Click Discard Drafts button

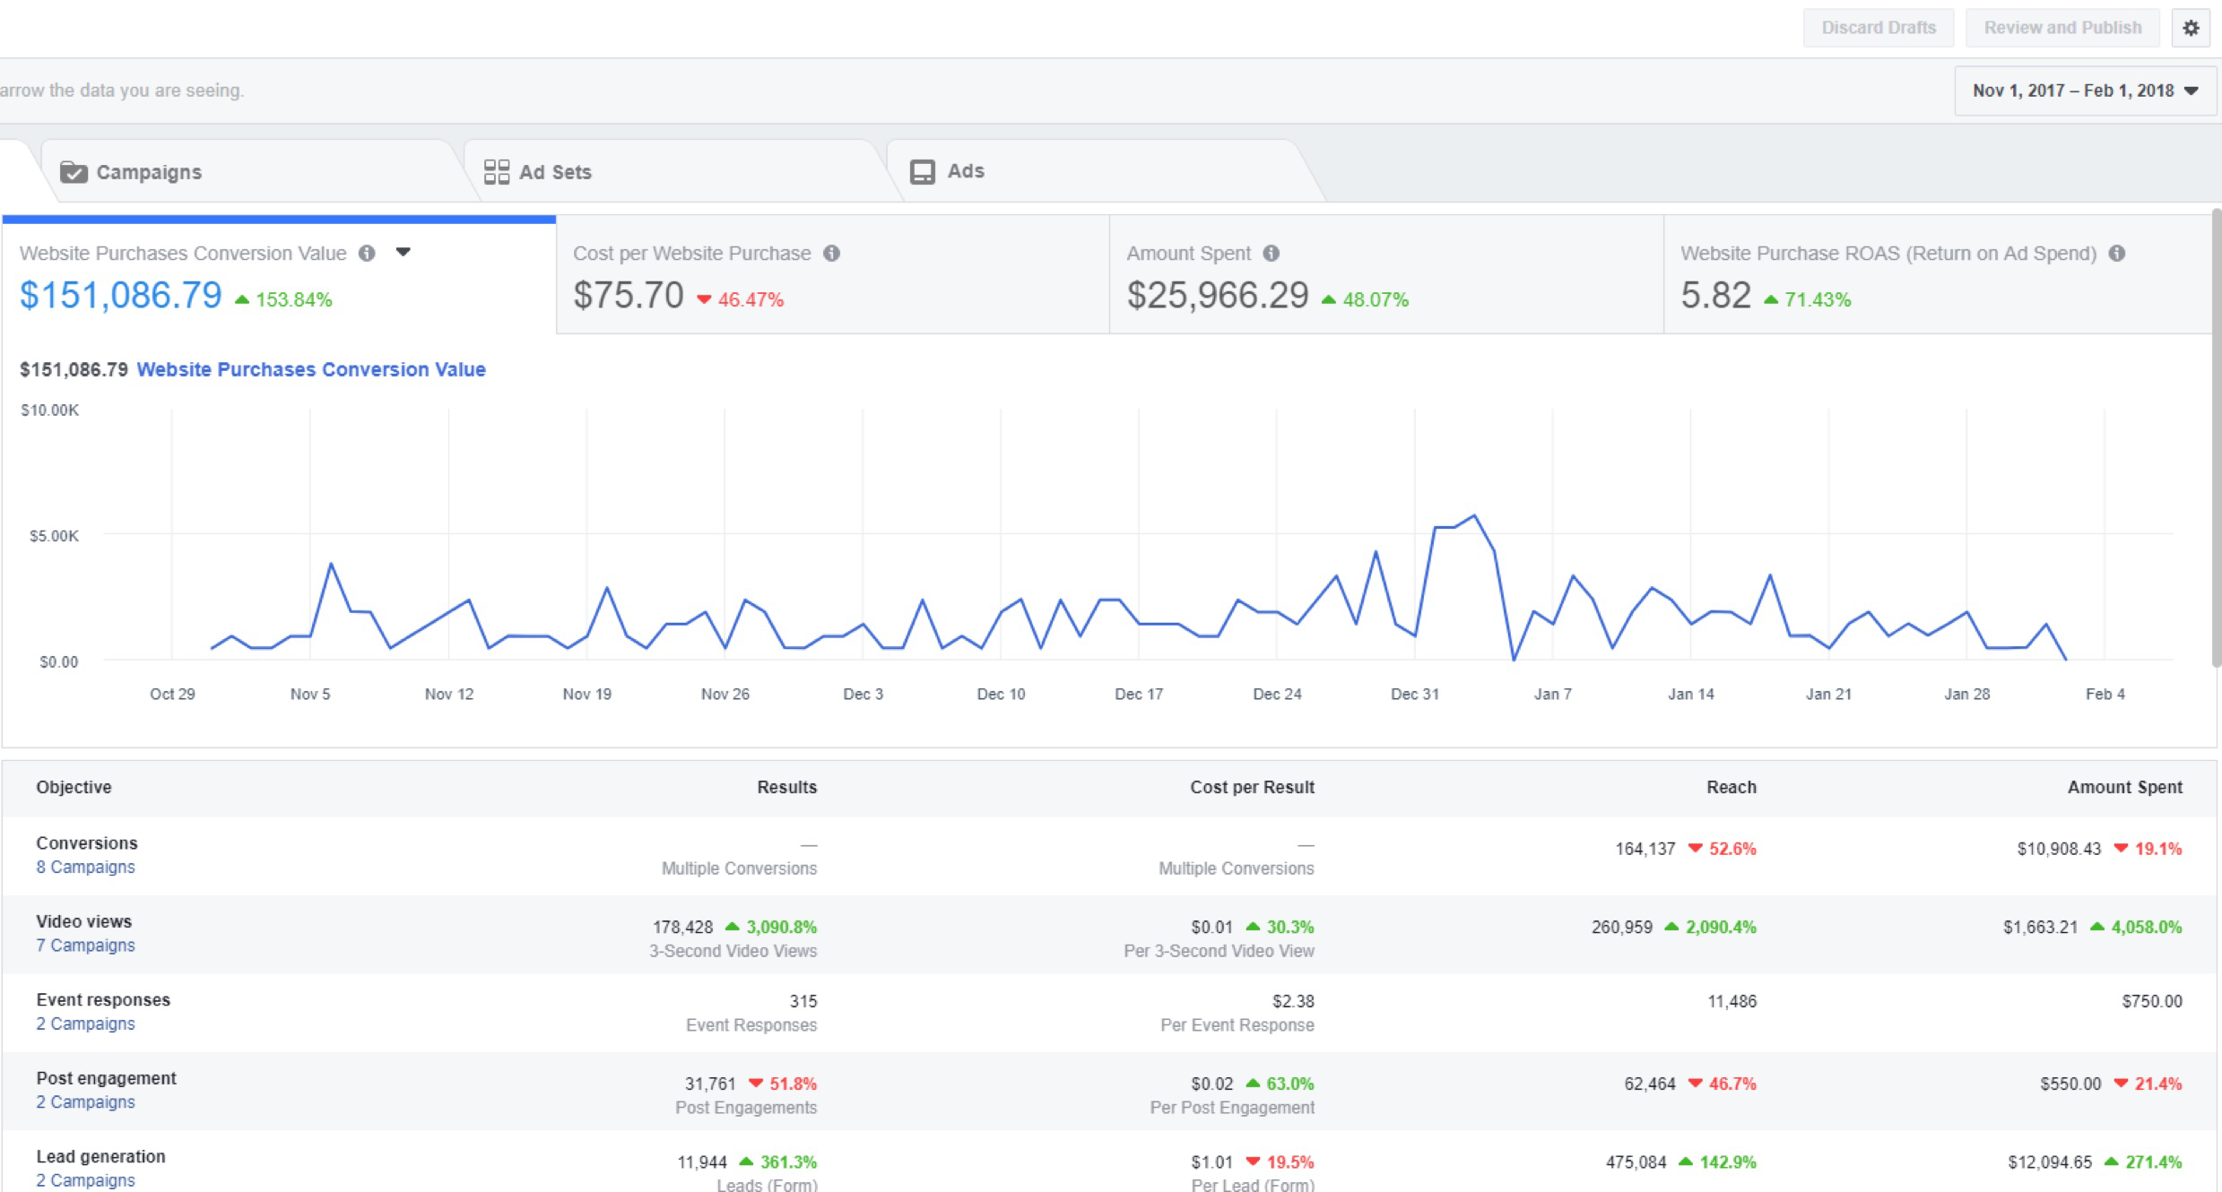[x=1879, y=28]
